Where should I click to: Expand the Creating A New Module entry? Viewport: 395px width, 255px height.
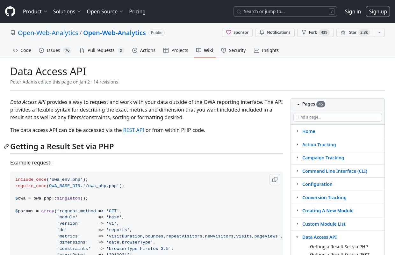point(298,210)
